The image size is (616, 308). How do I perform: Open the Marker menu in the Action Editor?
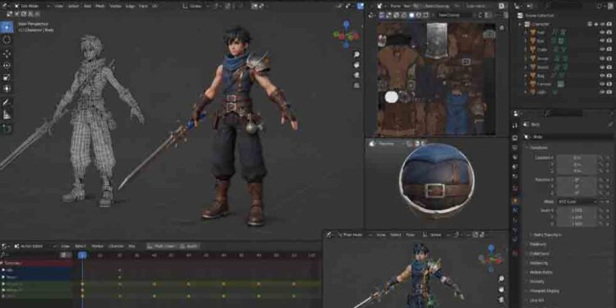tap(98, 246)
